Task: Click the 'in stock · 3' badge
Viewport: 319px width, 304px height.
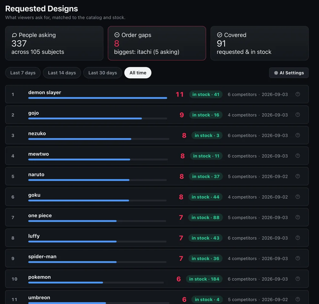Action: pyautogui.click(x=207, y=135)
